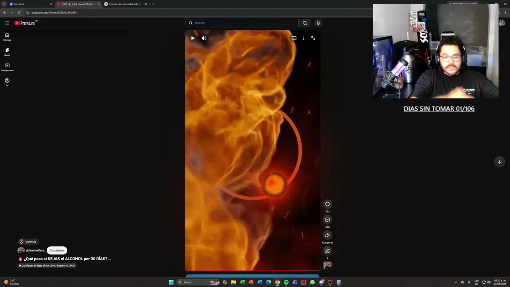View site information icon in address bar

coord(27,12)
